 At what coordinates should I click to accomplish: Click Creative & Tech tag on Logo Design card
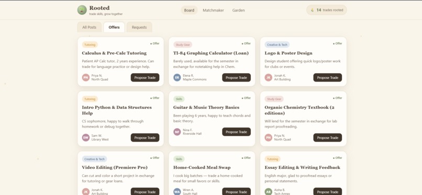tap(277, 45)
